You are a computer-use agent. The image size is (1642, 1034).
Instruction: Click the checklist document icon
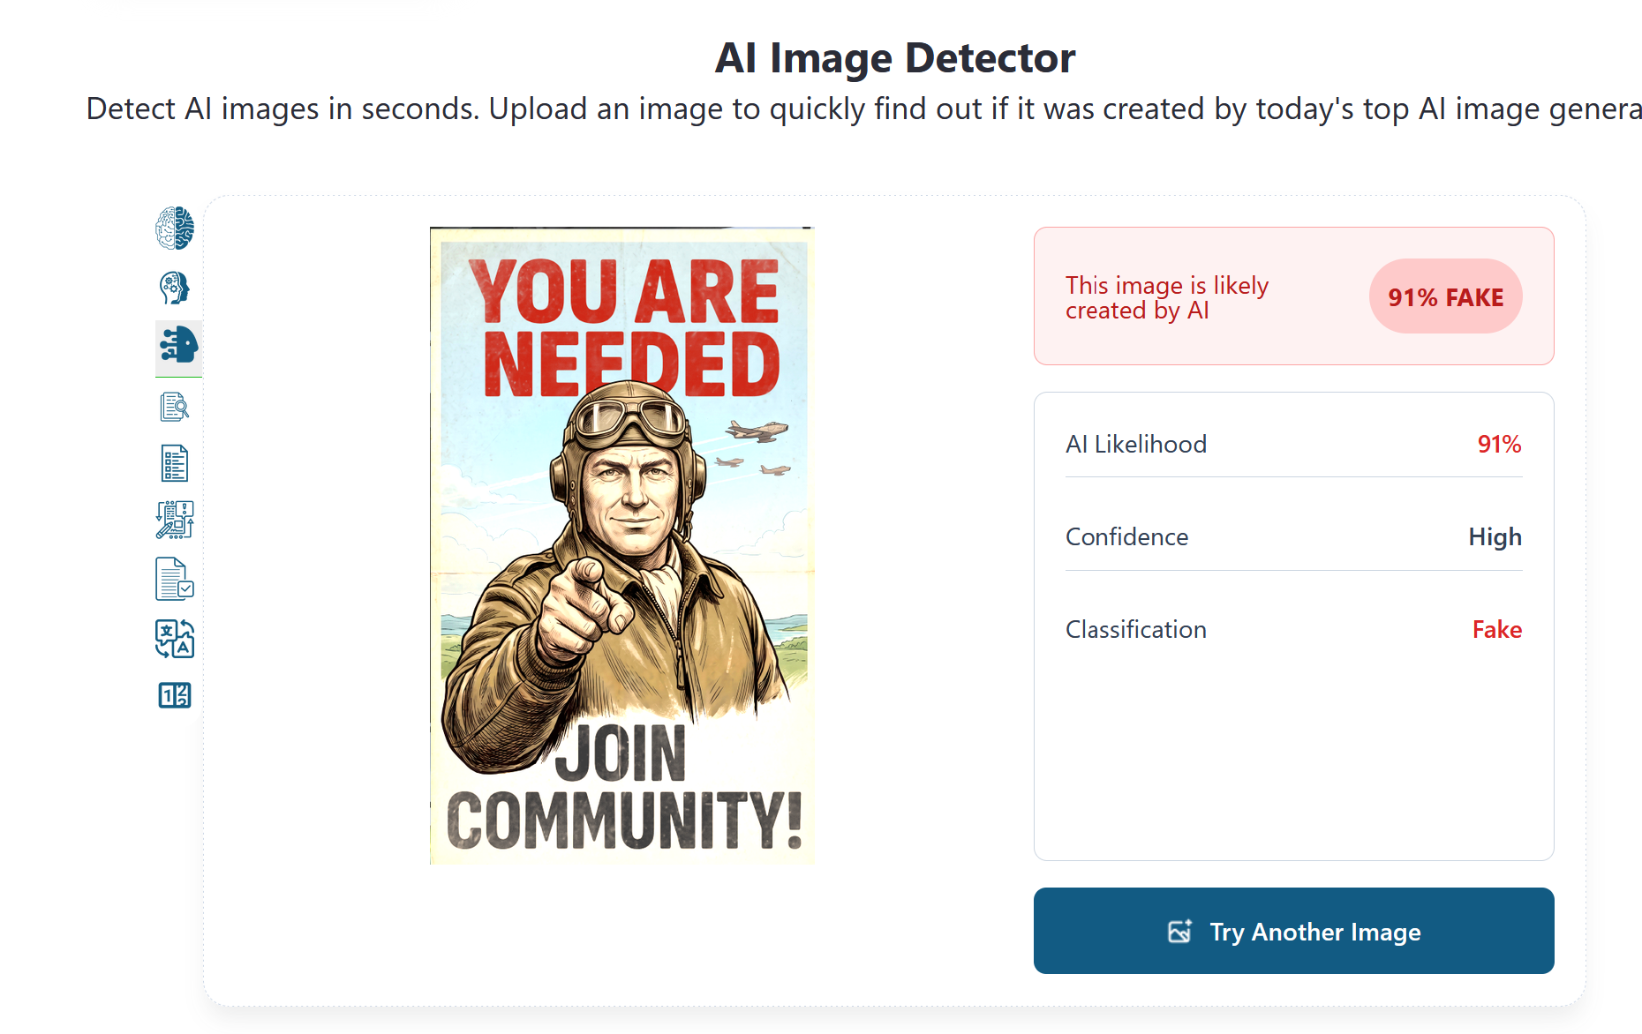coord(175,463)
